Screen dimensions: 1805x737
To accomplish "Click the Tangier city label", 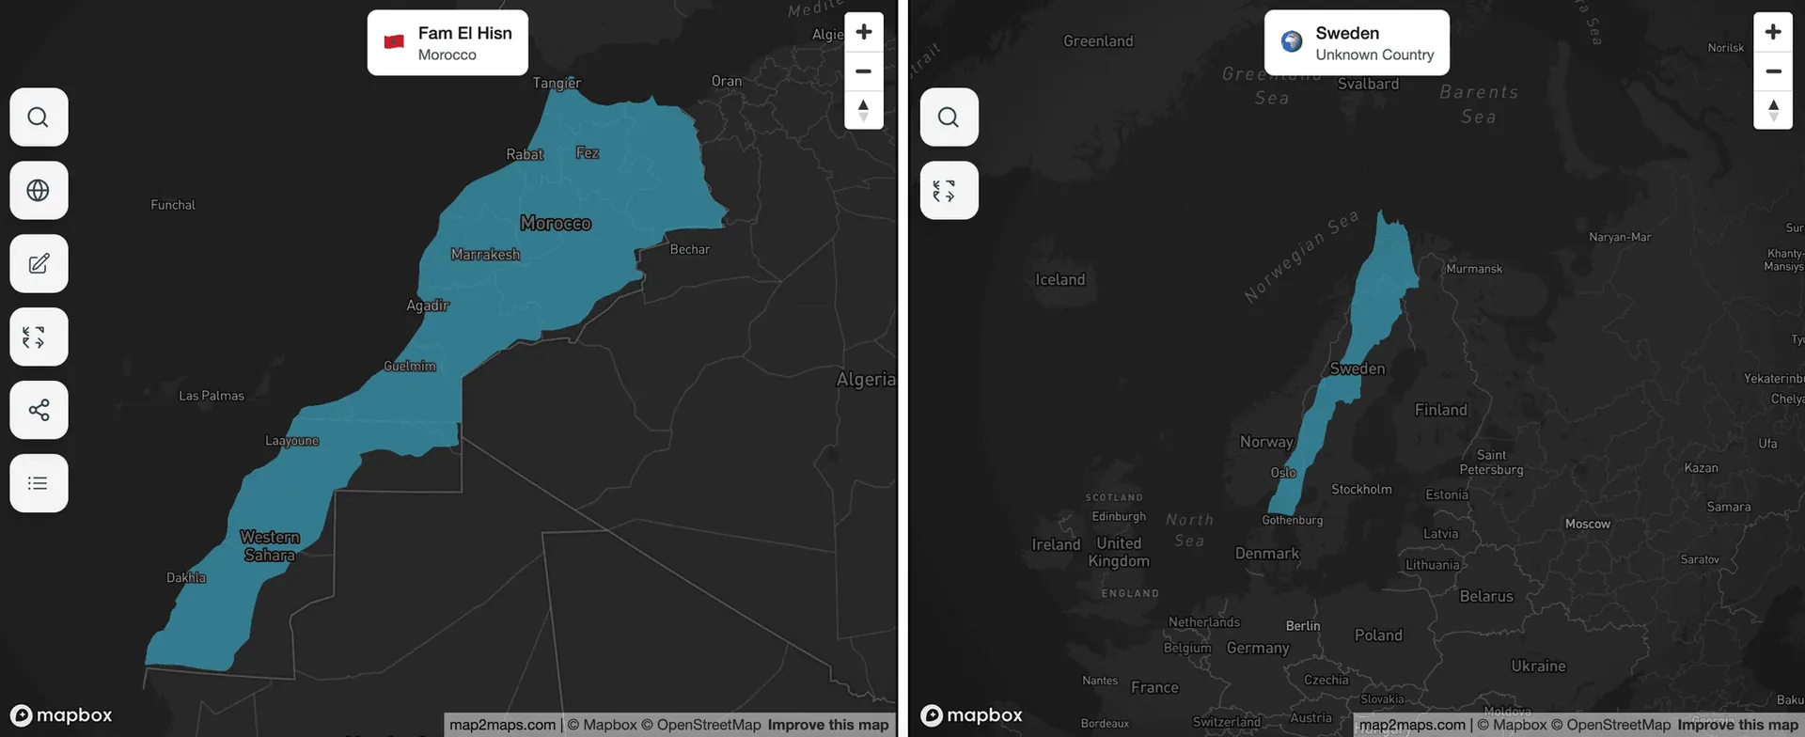I will [x=557, y=83].
